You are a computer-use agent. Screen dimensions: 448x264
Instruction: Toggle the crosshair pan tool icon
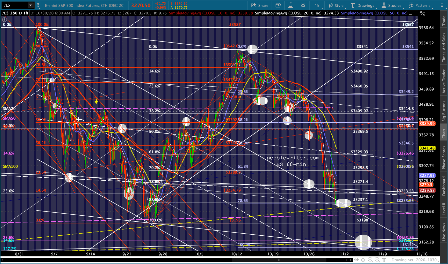[x=363, y=260]
